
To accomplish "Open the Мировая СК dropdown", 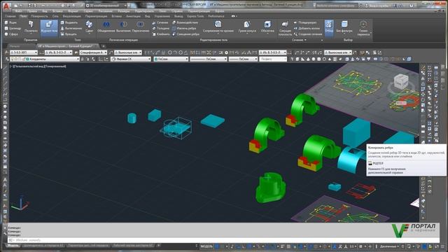I will pos(131,59).
